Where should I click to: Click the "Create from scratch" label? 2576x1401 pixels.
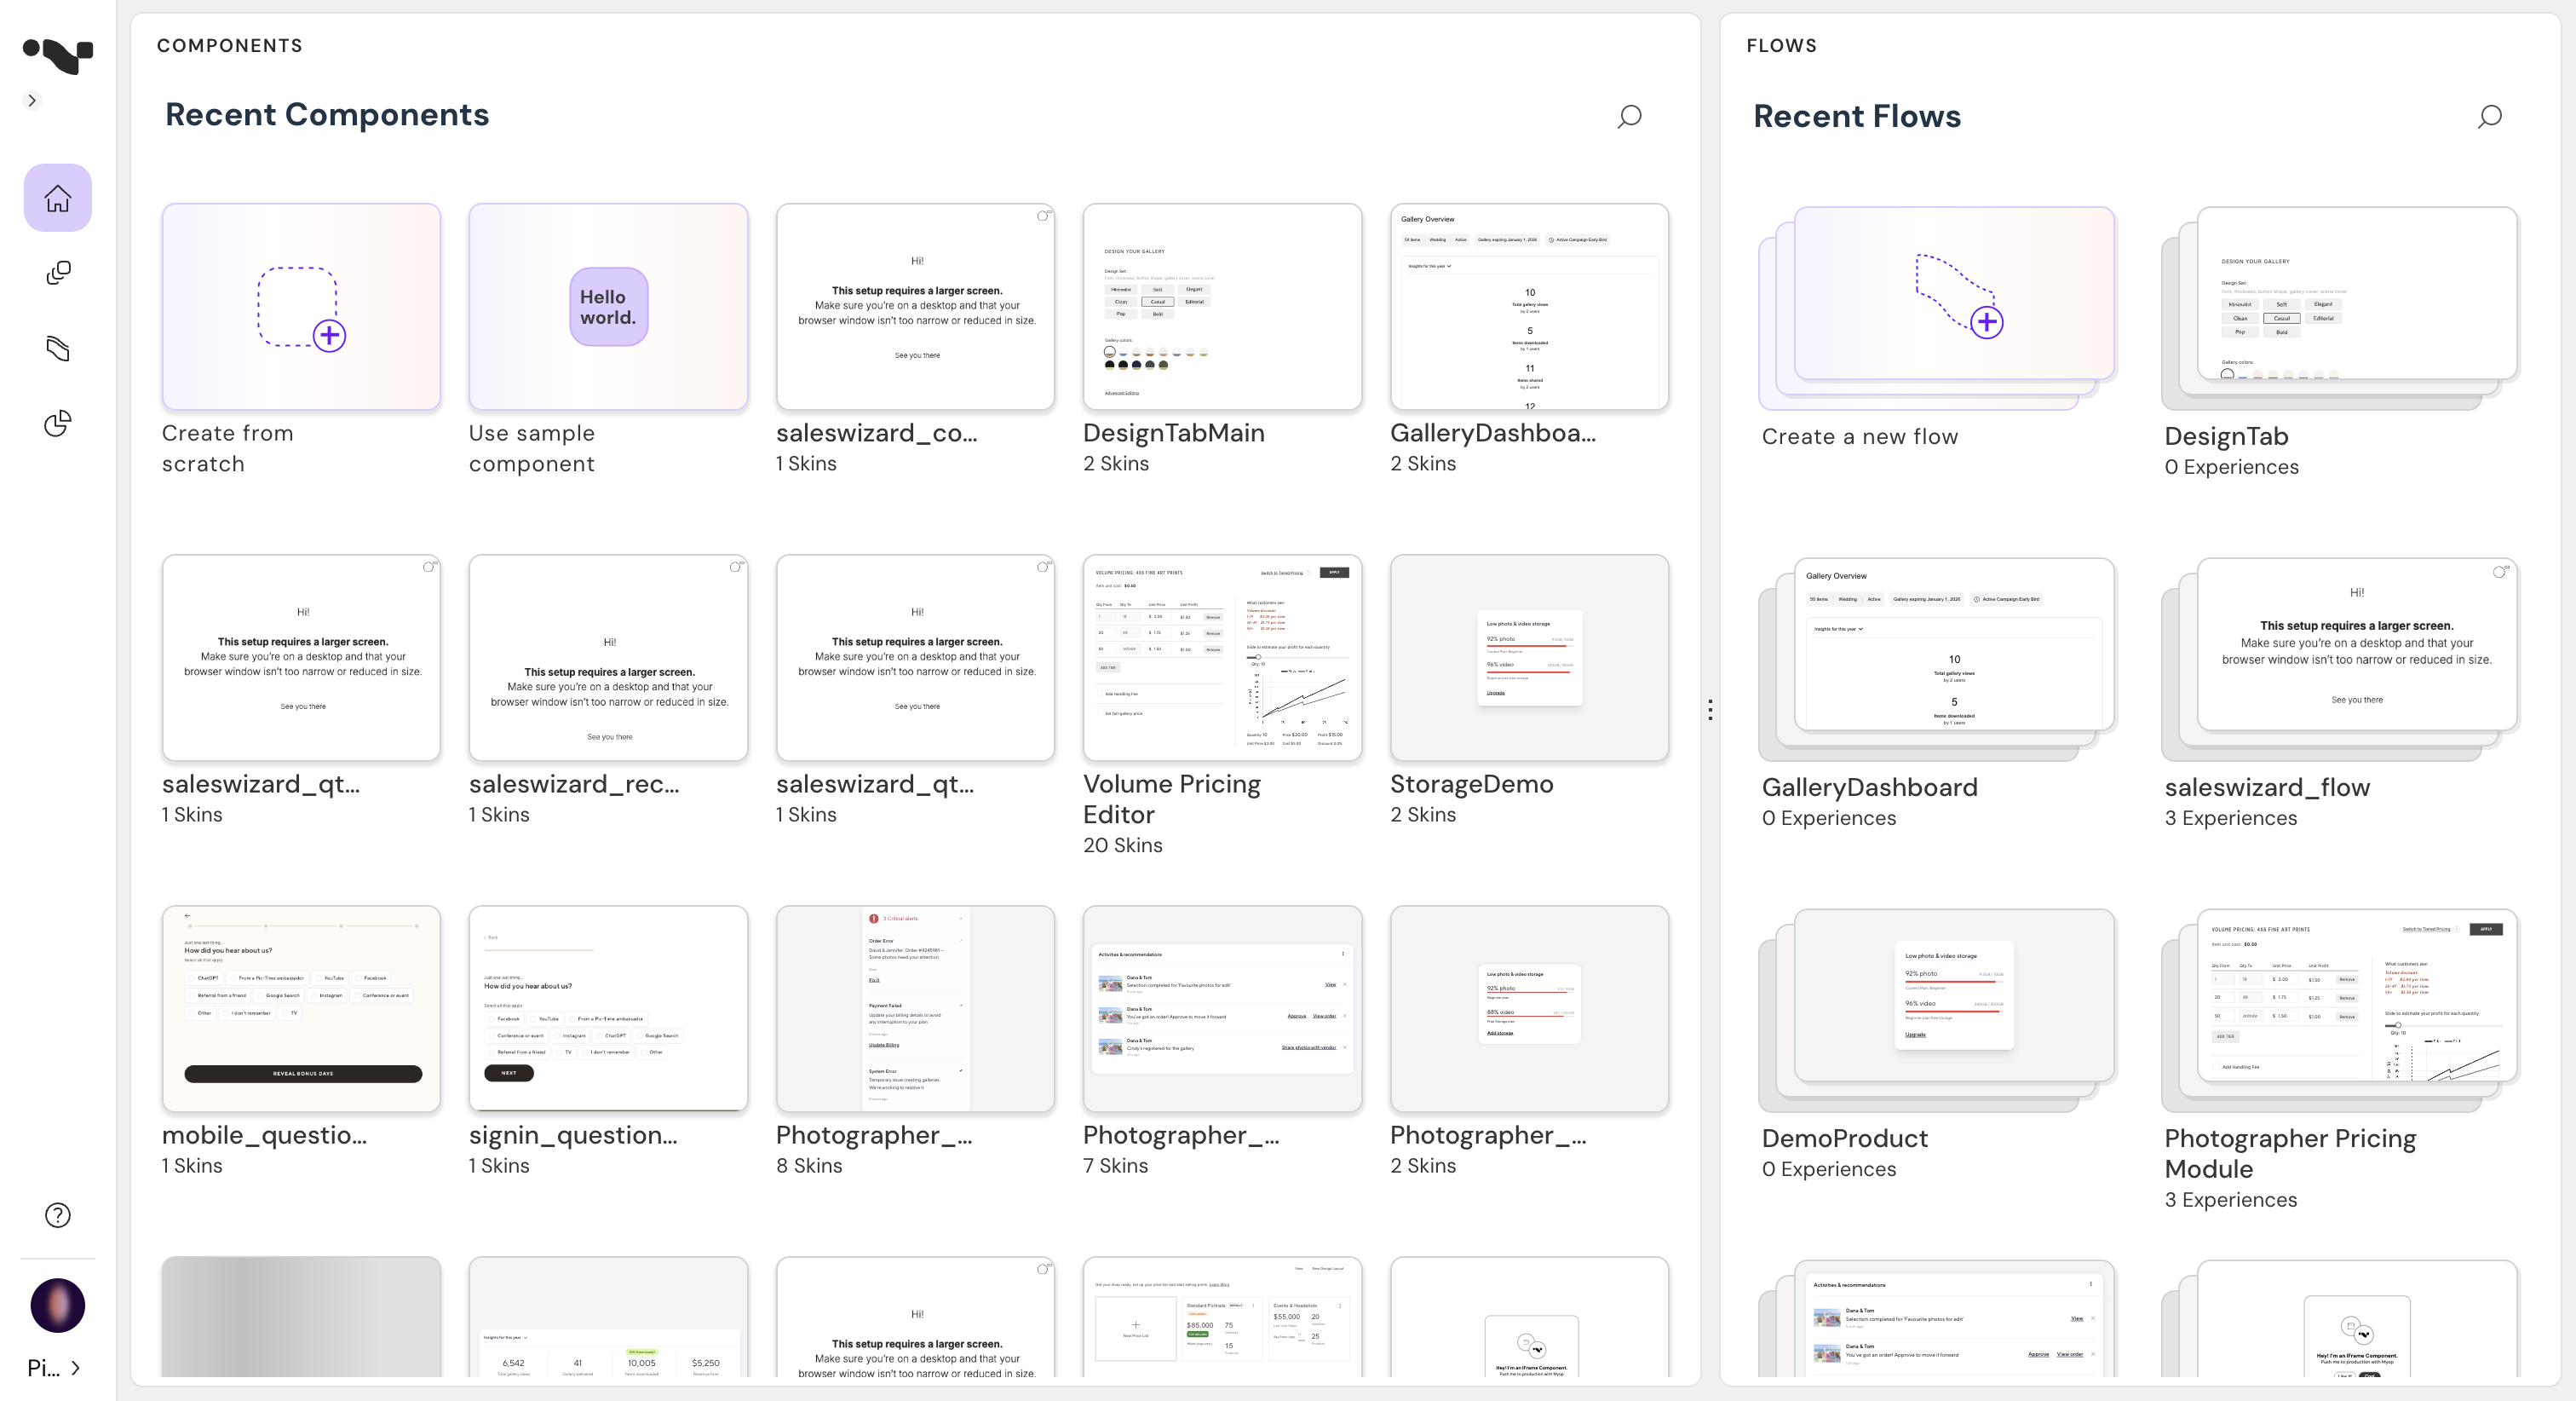(228, 448)
